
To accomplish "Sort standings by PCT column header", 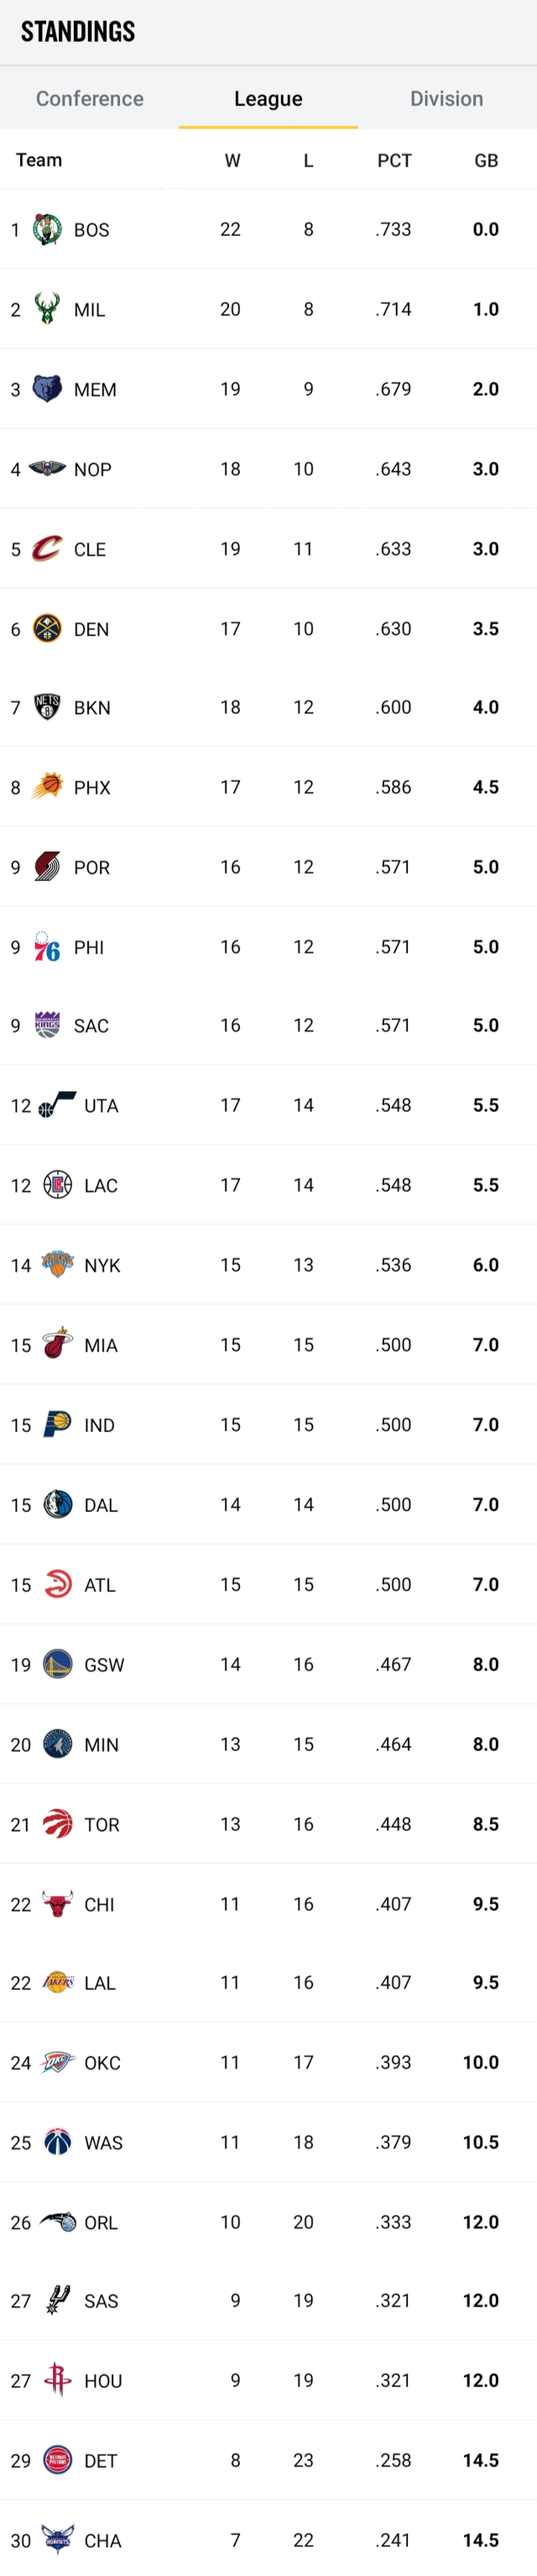I will tap(394, 161).
